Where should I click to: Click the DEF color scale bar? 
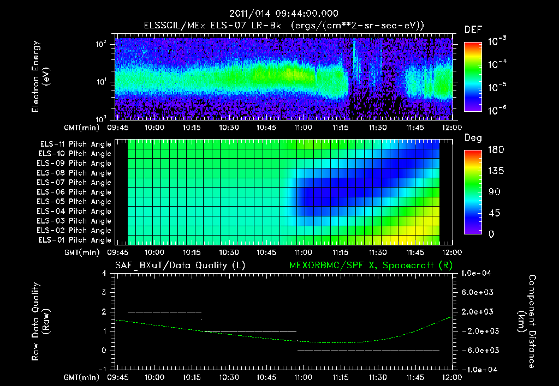(473, 76)
